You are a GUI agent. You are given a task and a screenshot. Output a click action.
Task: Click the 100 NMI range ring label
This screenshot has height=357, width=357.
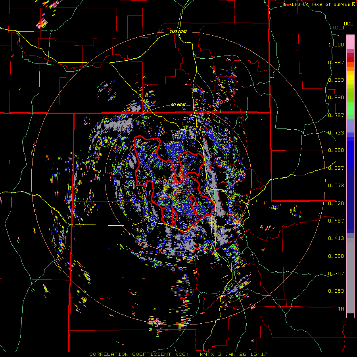(178, 31)
